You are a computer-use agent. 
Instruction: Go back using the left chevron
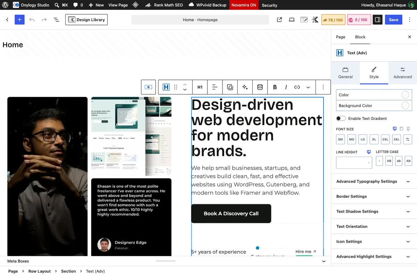click(x=7, y=20)
